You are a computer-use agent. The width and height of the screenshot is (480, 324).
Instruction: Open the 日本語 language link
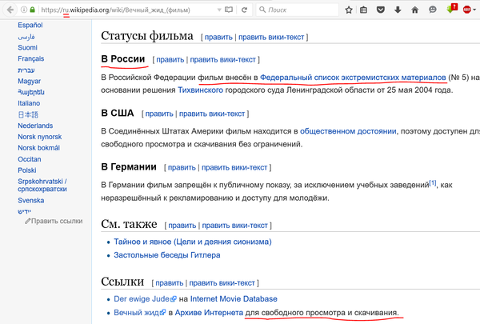click(x=28, y=114)
